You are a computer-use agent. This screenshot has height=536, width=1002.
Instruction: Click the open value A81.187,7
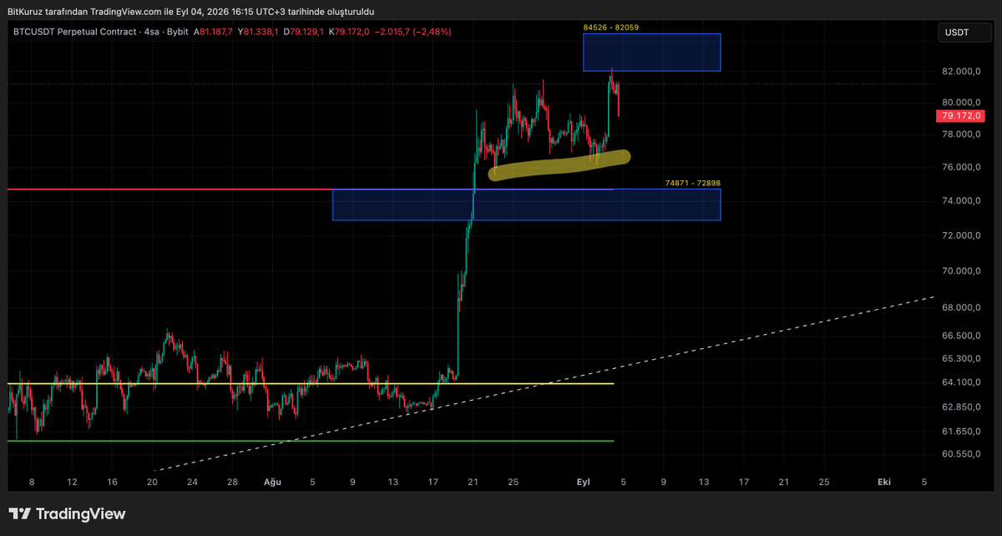coord(213,32)
